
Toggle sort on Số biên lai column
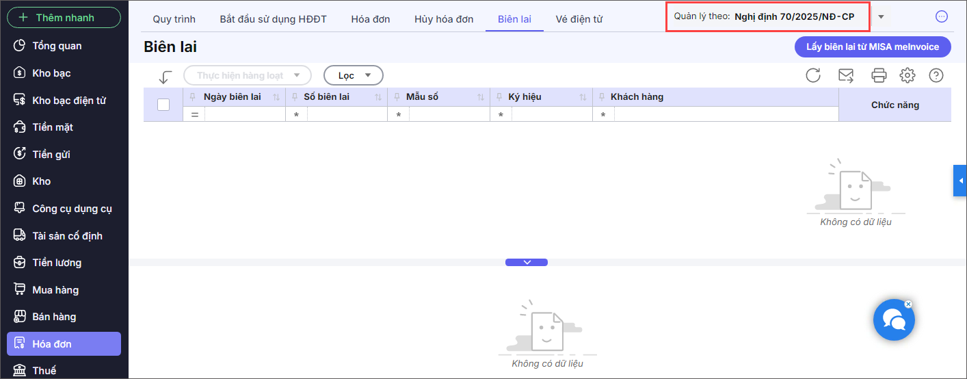pyautogui.click(x=378, y=97)
